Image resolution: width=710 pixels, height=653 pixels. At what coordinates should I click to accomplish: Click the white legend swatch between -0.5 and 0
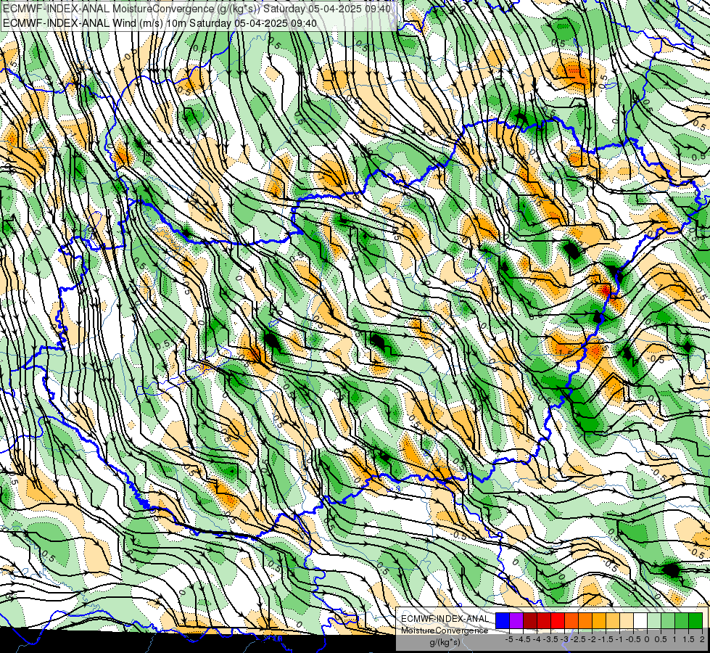coord(640,620)
